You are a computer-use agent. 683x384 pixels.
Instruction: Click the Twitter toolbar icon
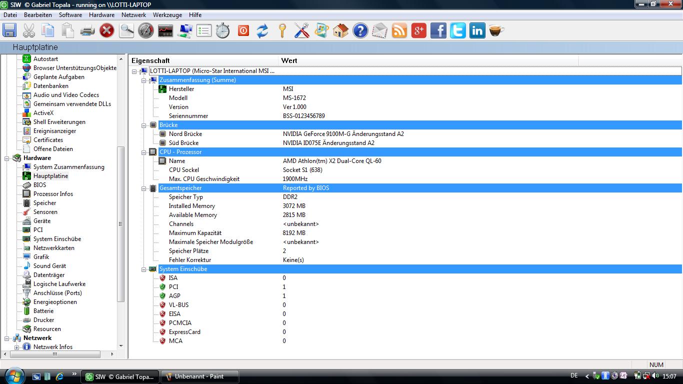tap(458, 30)
